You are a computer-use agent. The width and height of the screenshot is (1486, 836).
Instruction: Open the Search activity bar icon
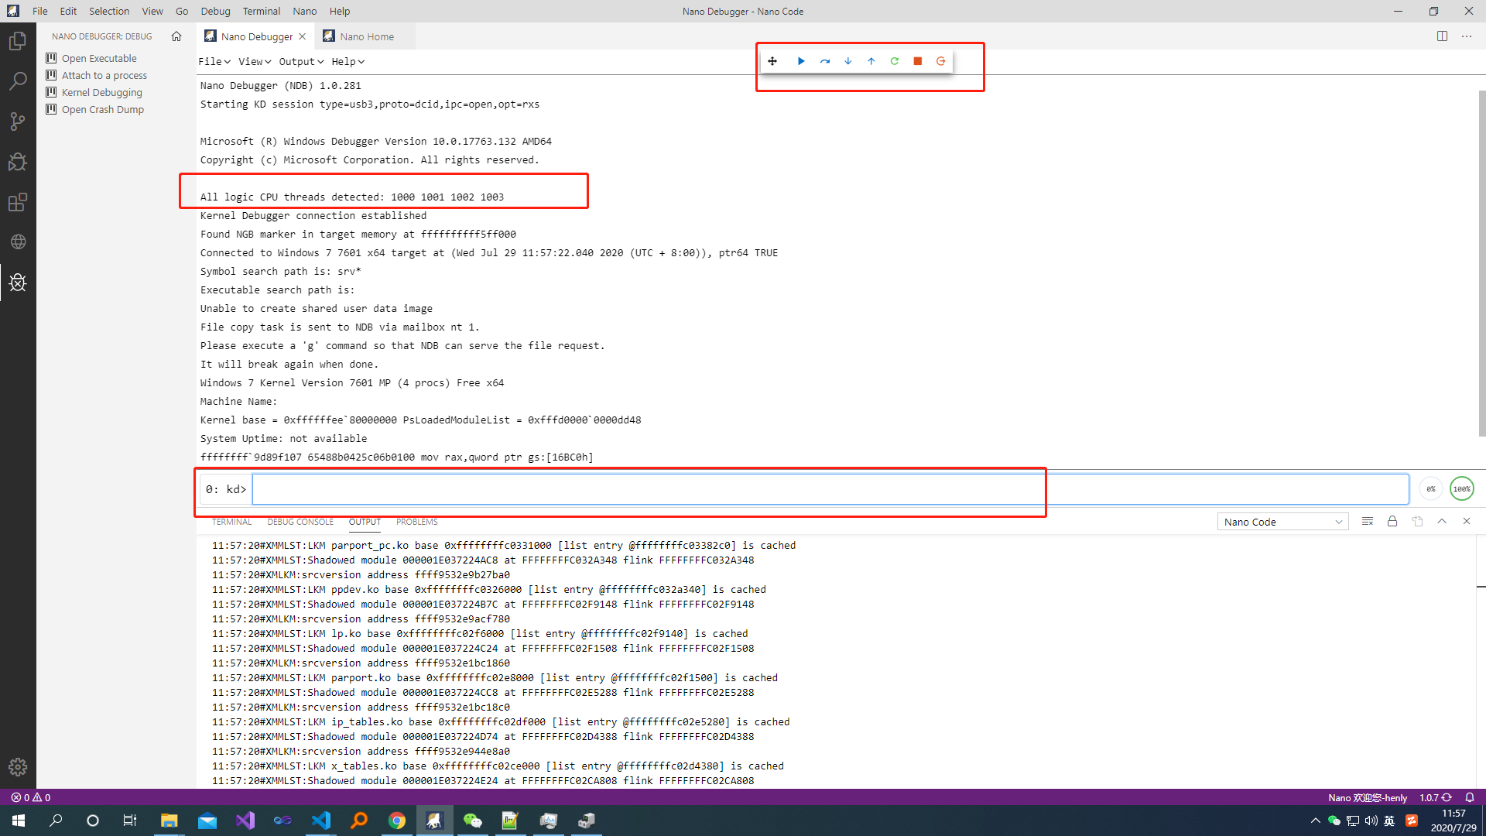pyautogui.click(x=18, y=81)
